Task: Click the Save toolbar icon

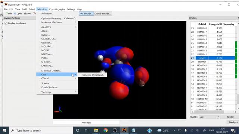Action: point(27,13)
